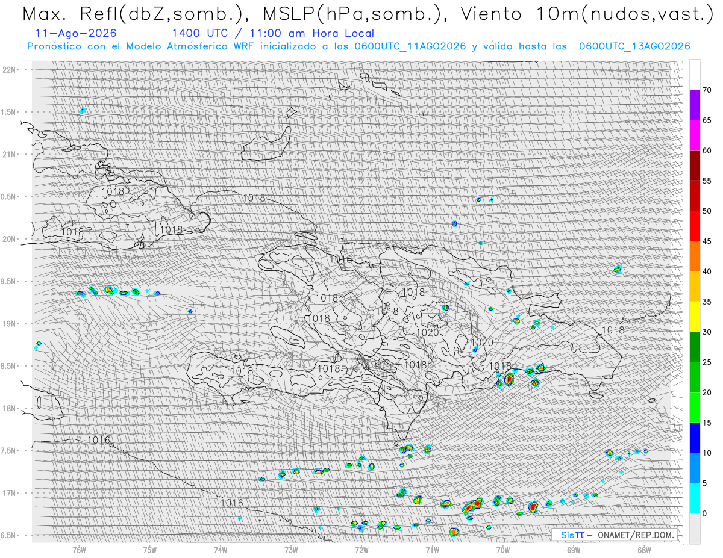
Task: Click the colorbar value '65'
Action: tap(707, 120)
